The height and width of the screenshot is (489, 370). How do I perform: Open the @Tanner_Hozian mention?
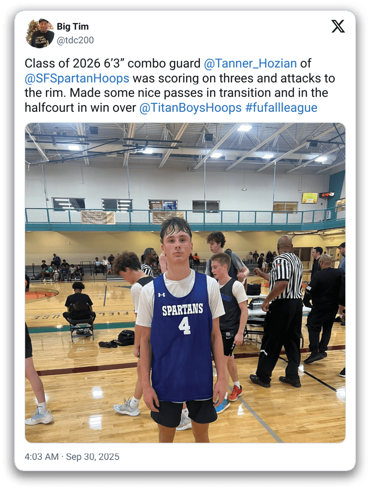coord(250,63)
